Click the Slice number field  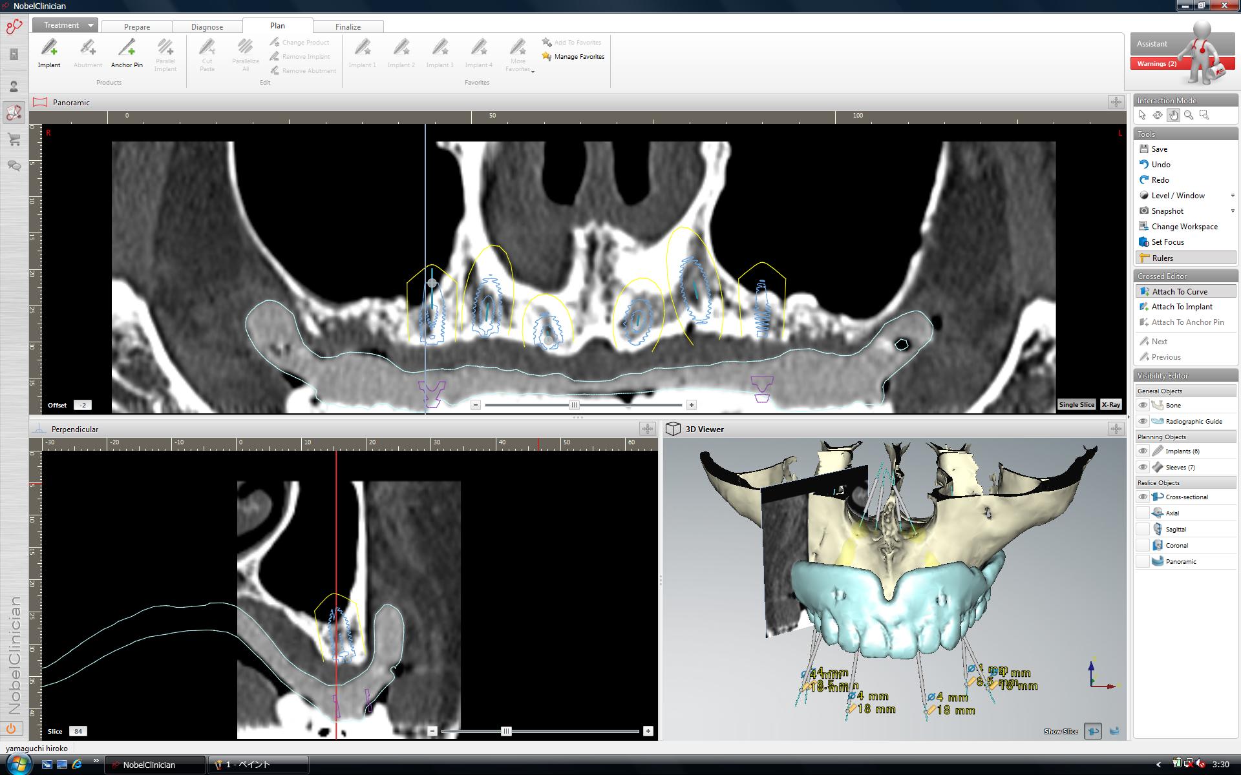coord(78,731)
